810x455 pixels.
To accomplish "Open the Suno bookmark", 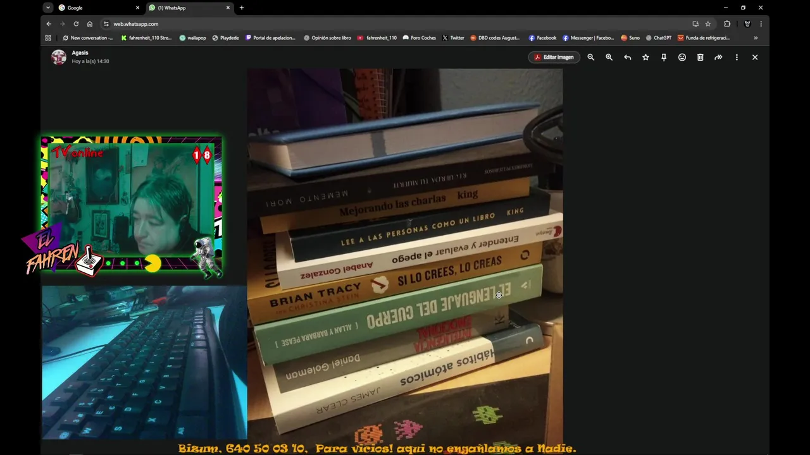I will pos(630,38).
